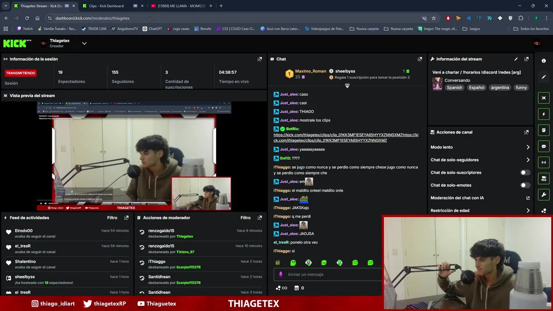The image size is (553, 311).
Task: Click the KICK logo
Action: point(17,43)
